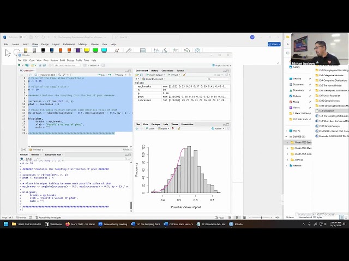Open the Ch7 Linear Regression folder in File Explorer

point(329,96)
